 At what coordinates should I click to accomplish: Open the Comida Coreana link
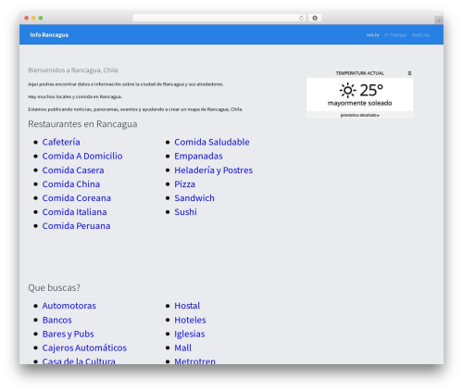(77, 198)
